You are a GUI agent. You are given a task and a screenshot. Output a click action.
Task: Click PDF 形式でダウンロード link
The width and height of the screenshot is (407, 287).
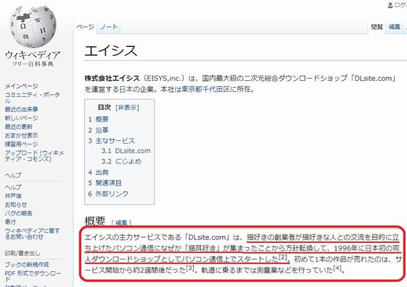[32, 276]
